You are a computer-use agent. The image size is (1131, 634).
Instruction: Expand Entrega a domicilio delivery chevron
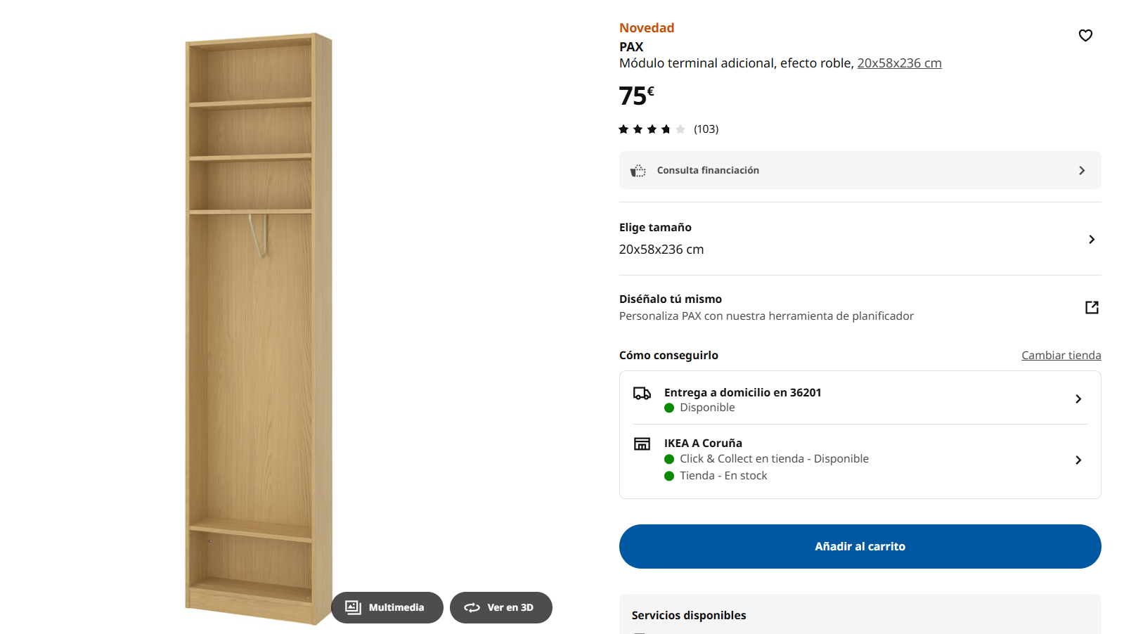coord(1078,399)
